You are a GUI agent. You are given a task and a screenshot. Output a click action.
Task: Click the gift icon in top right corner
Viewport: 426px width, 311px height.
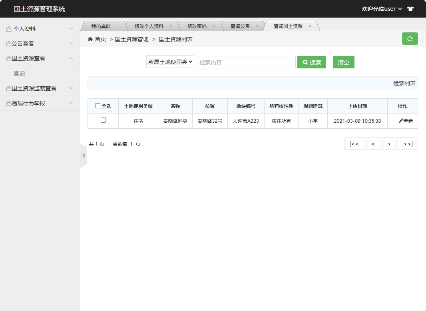point(410,8)
